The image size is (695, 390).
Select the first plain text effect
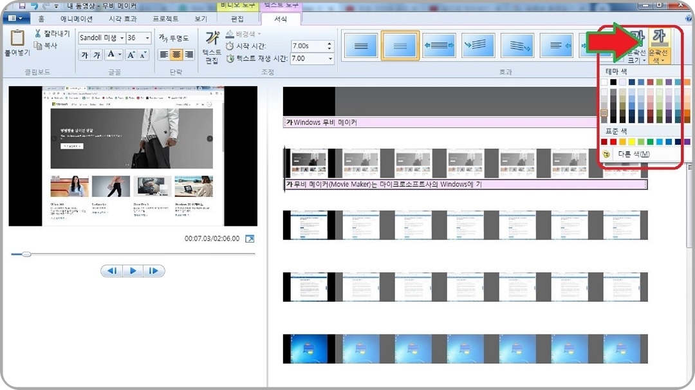click(x=361, y=45)
